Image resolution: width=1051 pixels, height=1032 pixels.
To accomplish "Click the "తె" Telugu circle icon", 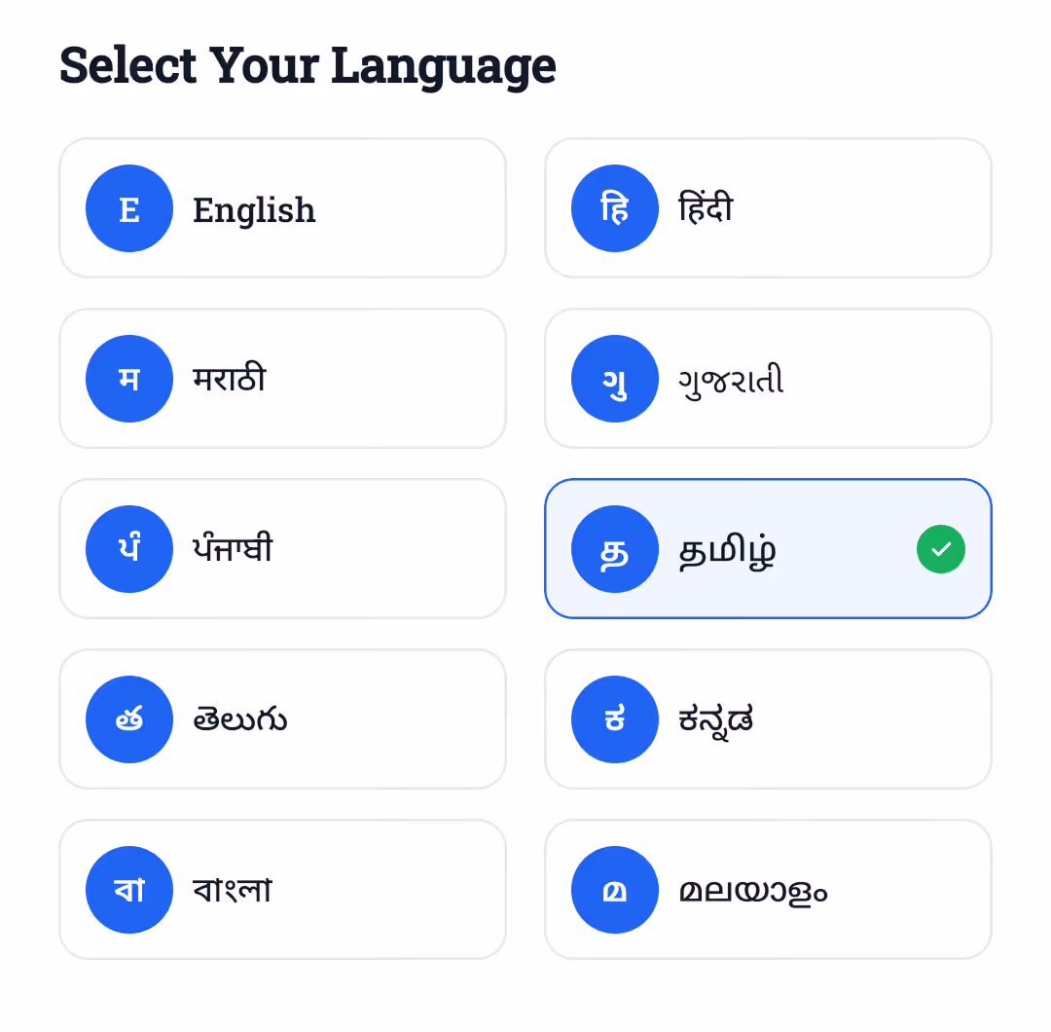I will click(x=129, y=719).
